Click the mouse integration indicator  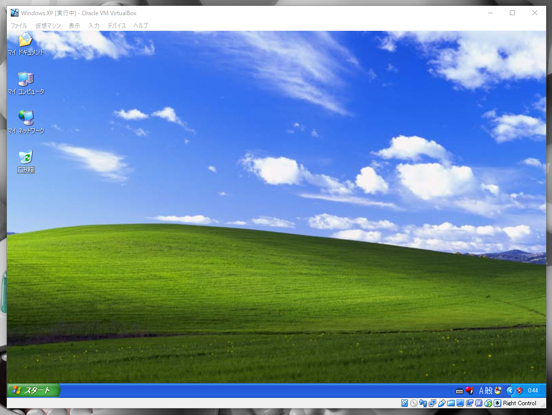[488, 403]
